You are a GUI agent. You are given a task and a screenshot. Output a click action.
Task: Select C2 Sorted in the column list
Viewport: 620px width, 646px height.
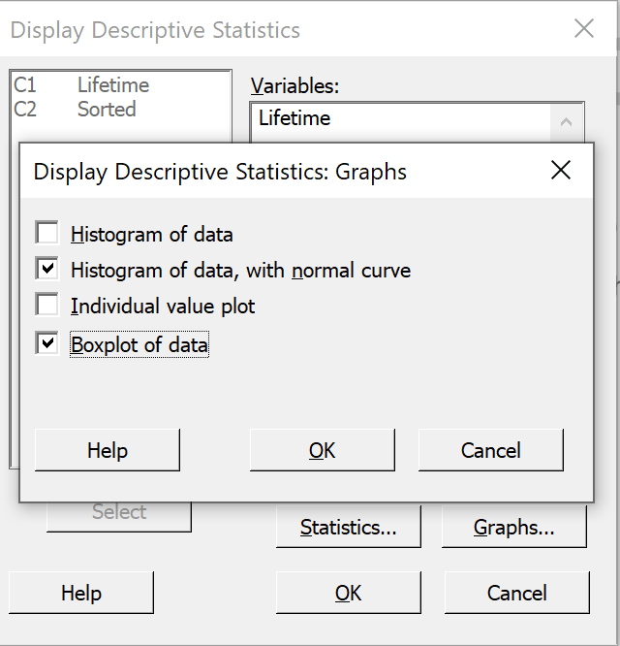click(x=120, y=110)
